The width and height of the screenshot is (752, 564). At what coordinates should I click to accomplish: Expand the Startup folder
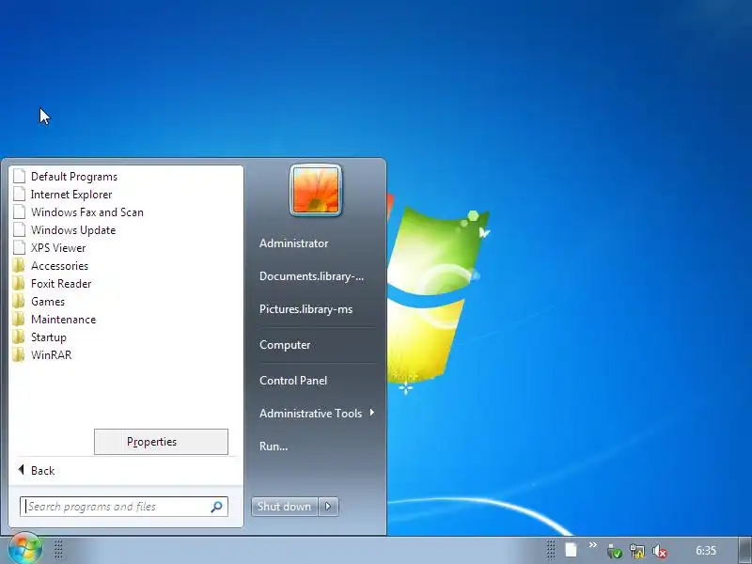[x=49, y=337]
